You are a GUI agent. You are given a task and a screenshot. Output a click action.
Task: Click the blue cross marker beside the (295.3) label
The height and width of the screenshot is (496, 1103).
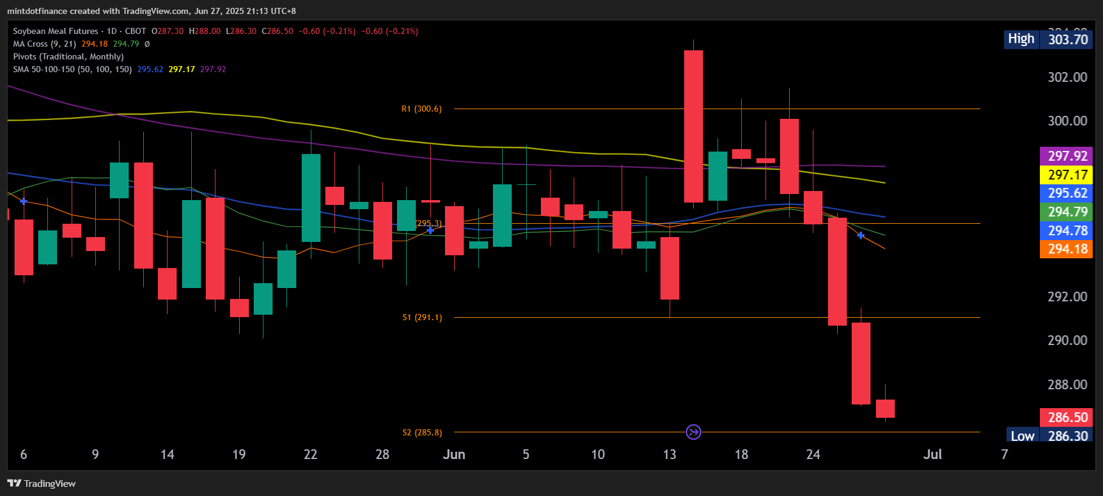430,230
